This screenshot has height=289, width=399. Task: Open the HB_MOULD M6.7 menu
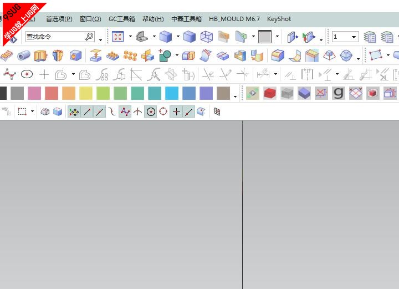pos(234,19)
